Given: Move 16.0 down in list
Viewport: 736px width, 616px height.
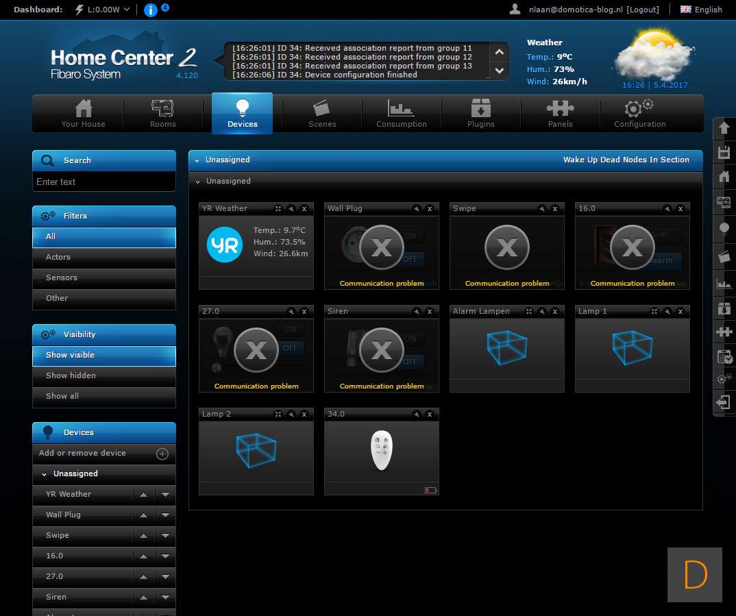Looking at the screenshot, I should [x=165, y=556].
